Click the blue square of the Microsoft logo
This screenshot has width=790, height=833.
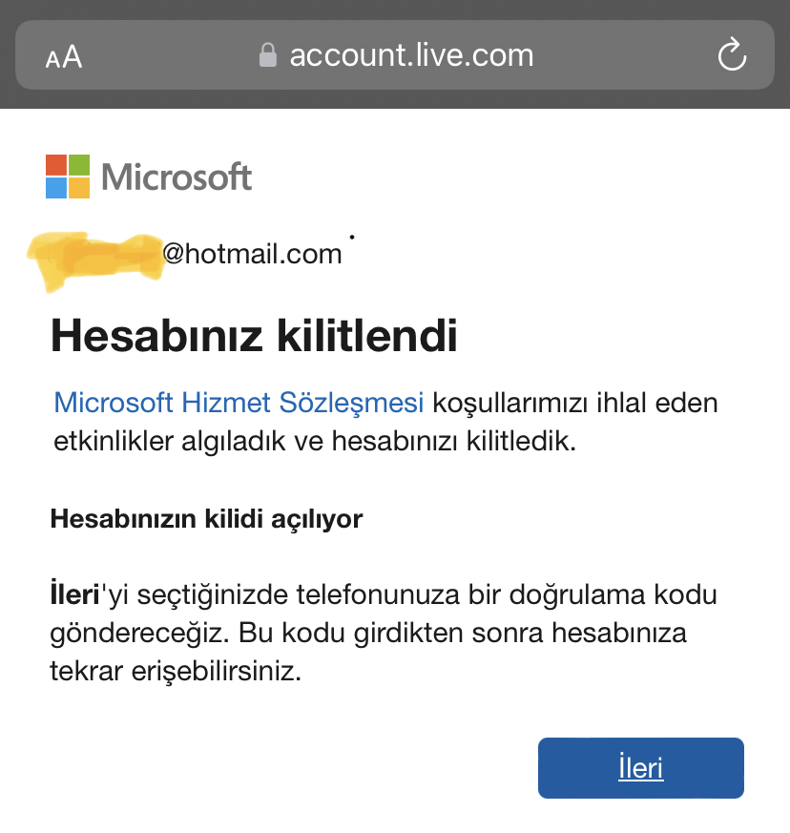pos(56,188)
